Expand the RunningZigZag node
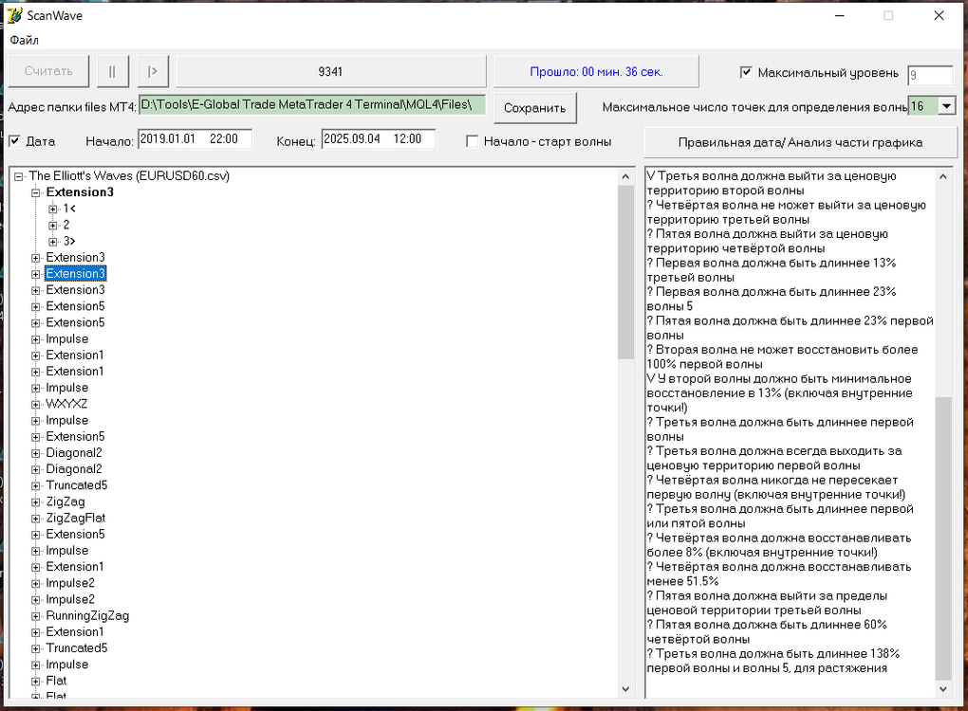968x711 pixels. 36,616
